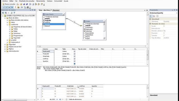The width and height of the screenshot is (179, 101).
Task: Click the filter funnel icon
Action: point(14,13)
